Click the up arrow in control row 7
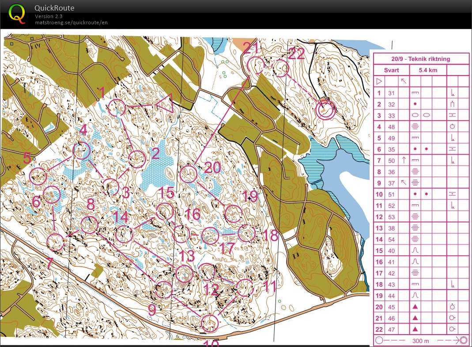 click(x=404, y=160)
